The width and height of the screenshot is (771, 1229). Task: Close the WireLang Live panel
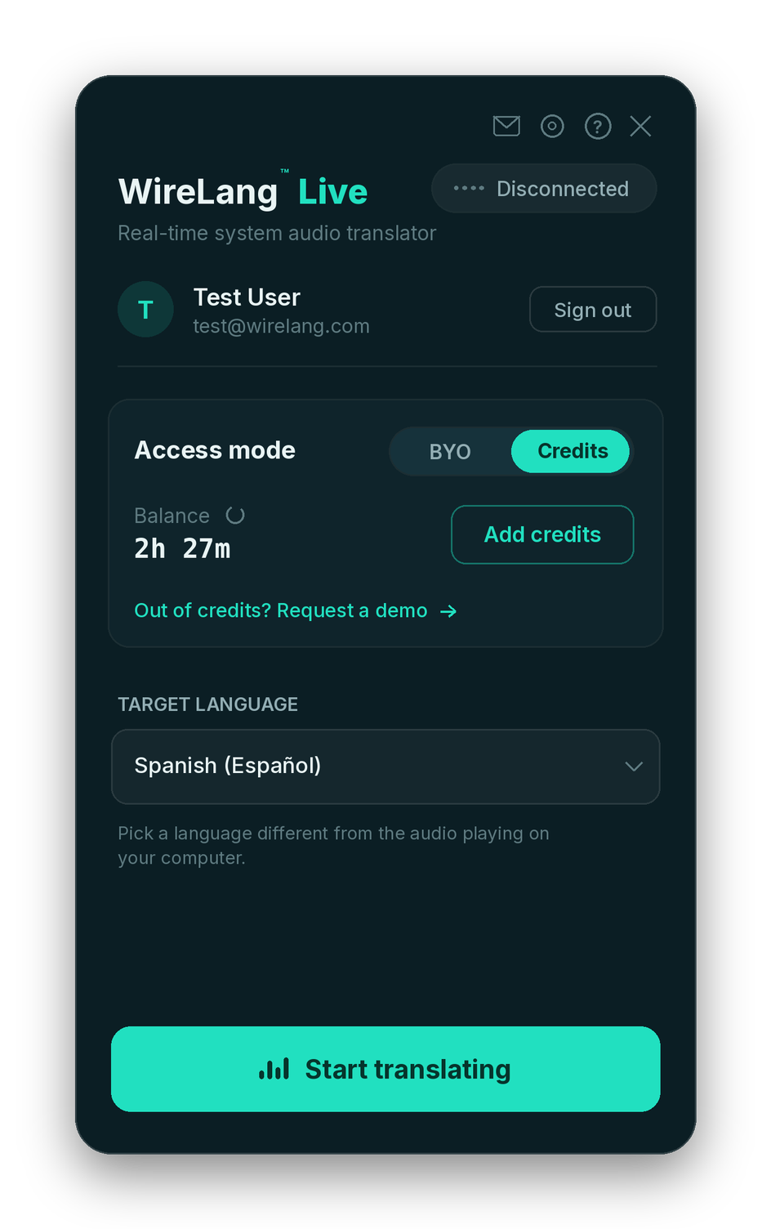point(640,126)
